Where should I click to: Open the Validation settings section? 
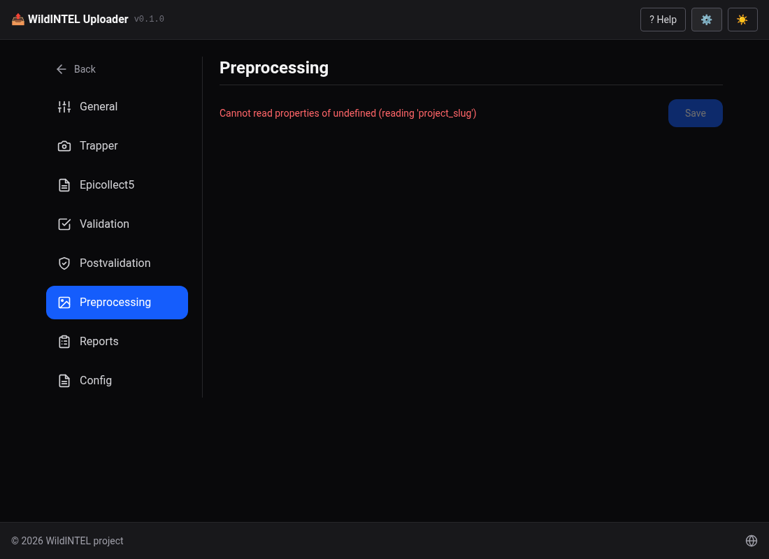[117, 224]
